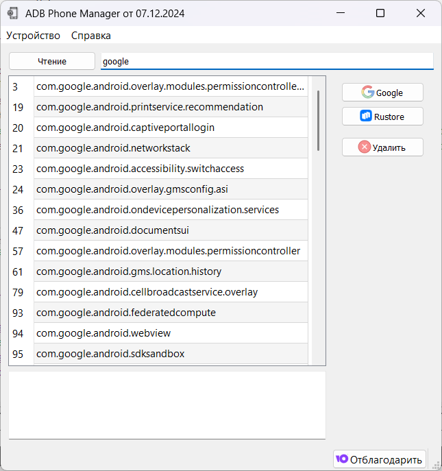442x471 pixels.
Task: Select com.google.android.cellbroadcastservice.overlay row
Action: (171, 292)
